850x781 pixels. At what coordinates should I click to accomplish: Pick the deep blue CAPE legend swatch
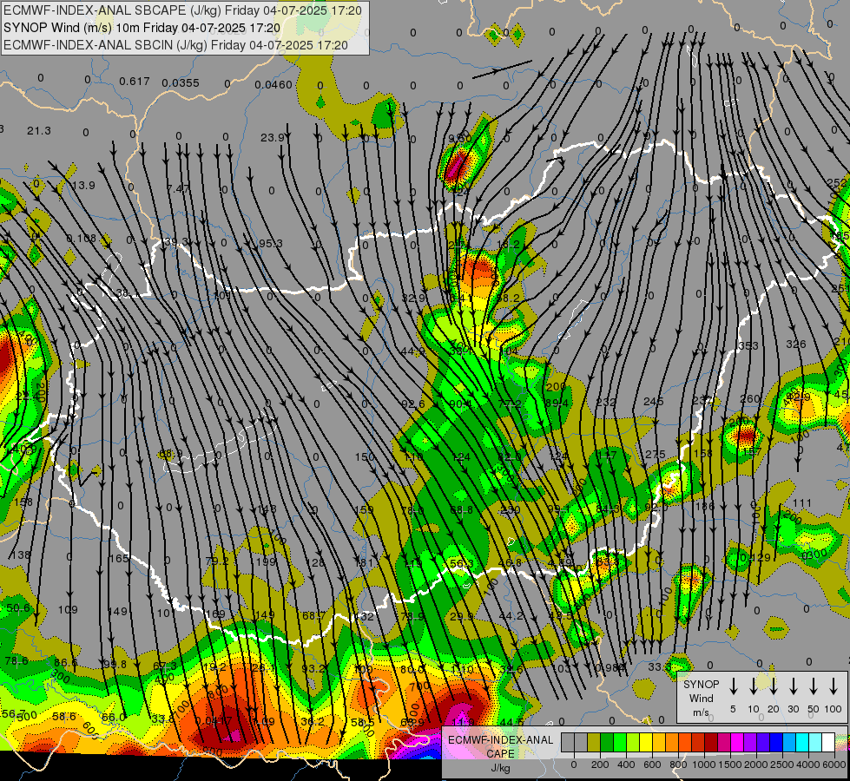coord(775,743)
